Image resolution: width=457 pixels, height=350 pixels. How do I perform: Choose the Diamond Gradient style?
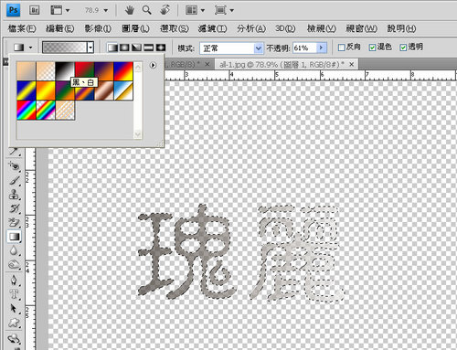(x=161, y=48)
